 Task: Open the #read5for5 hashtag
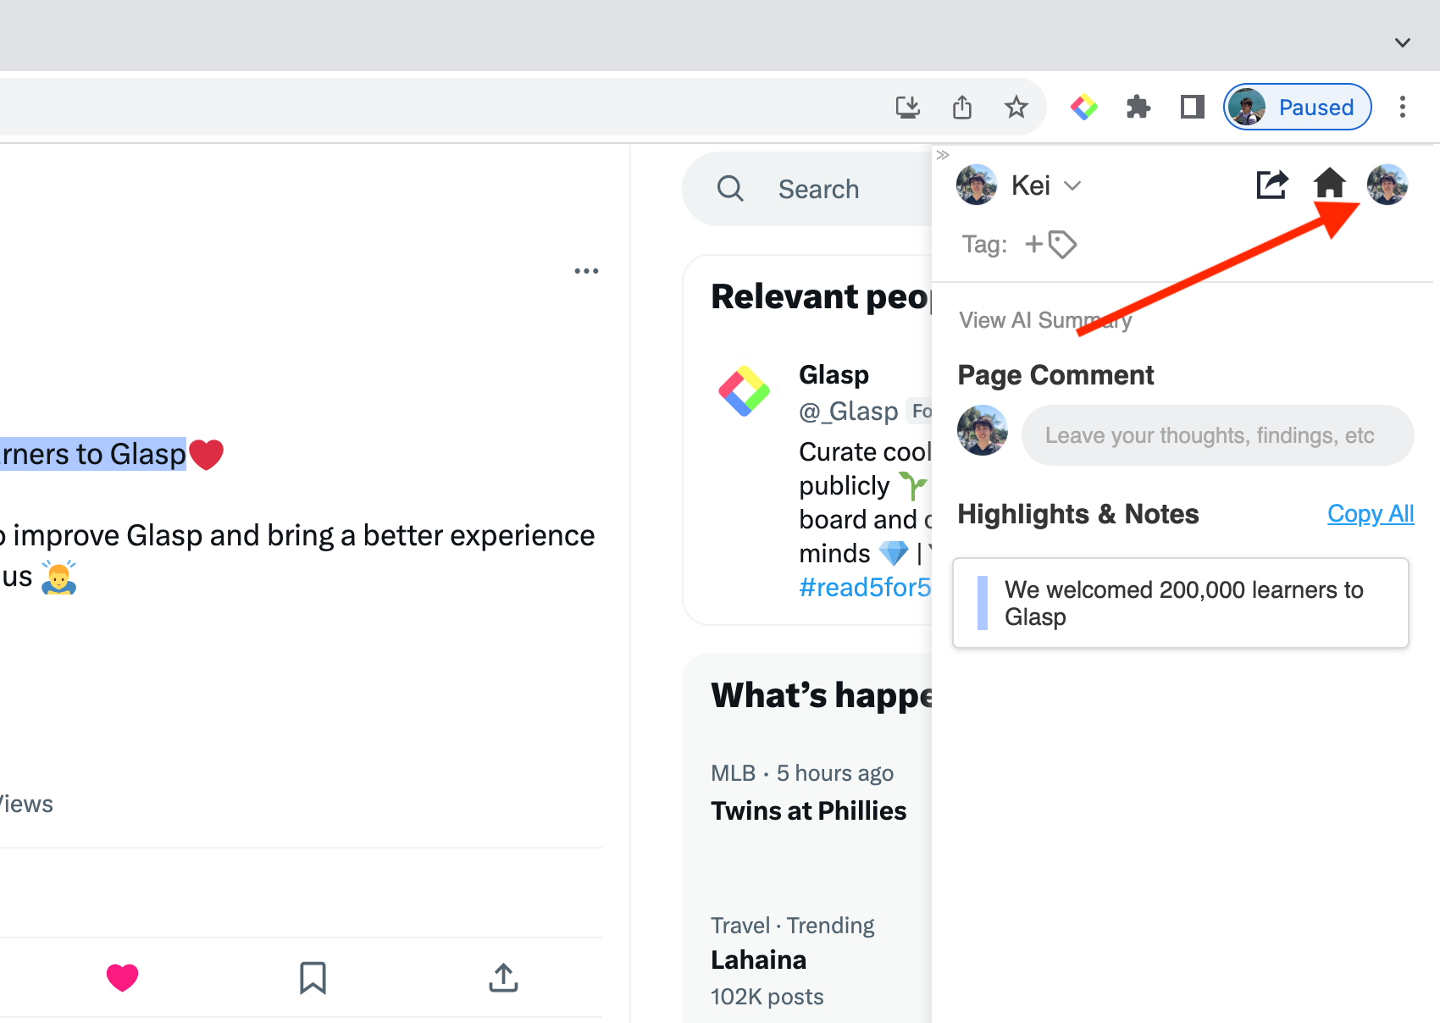coord(865,587)
